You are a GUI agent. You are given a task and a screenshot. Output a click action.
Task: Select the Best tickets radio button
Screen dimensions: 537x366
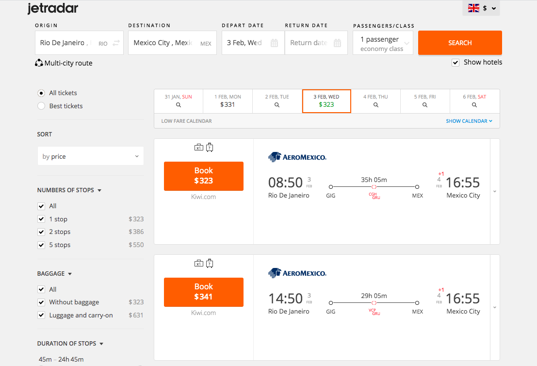(41, 106)
